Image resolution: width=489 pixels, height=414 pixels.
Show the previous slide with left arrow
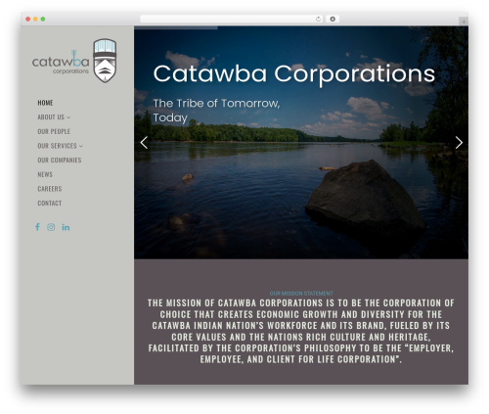(144, 143)
